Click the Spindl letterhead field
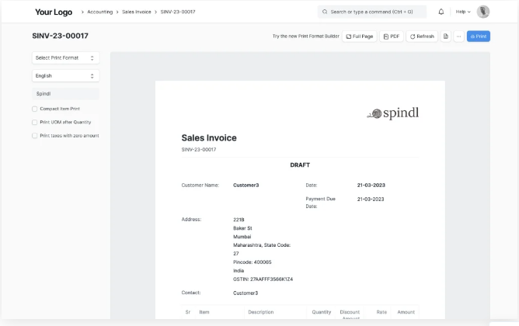Image resolution: width=519 pixels, height=326 pixels. [x=65, y=94]
